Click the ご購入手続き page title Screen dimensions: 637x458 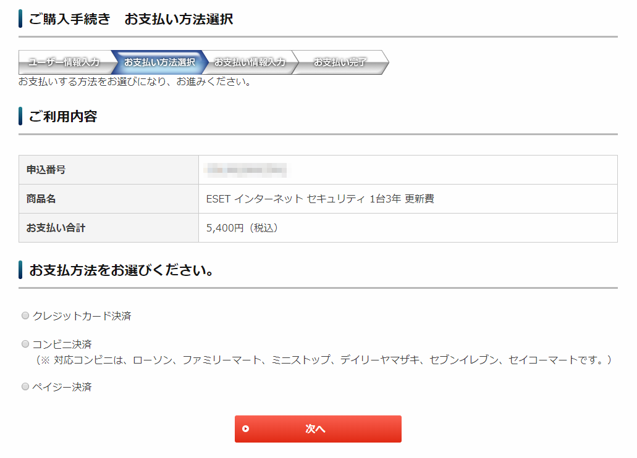131,19
